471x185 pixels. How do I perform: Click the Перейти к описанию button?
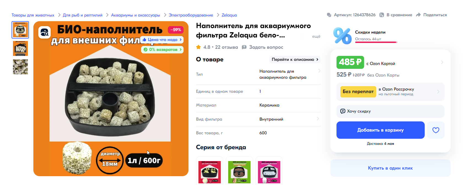tap(295, 59)
